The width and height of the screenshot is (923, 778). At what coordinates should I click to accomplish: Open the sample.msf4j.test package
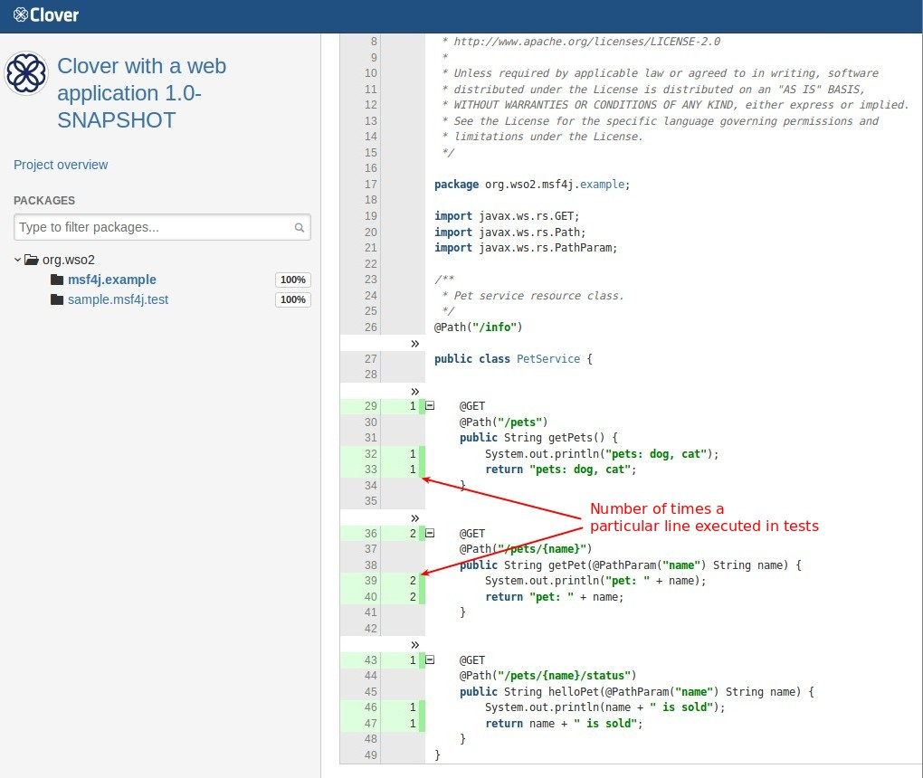(119, 299)
